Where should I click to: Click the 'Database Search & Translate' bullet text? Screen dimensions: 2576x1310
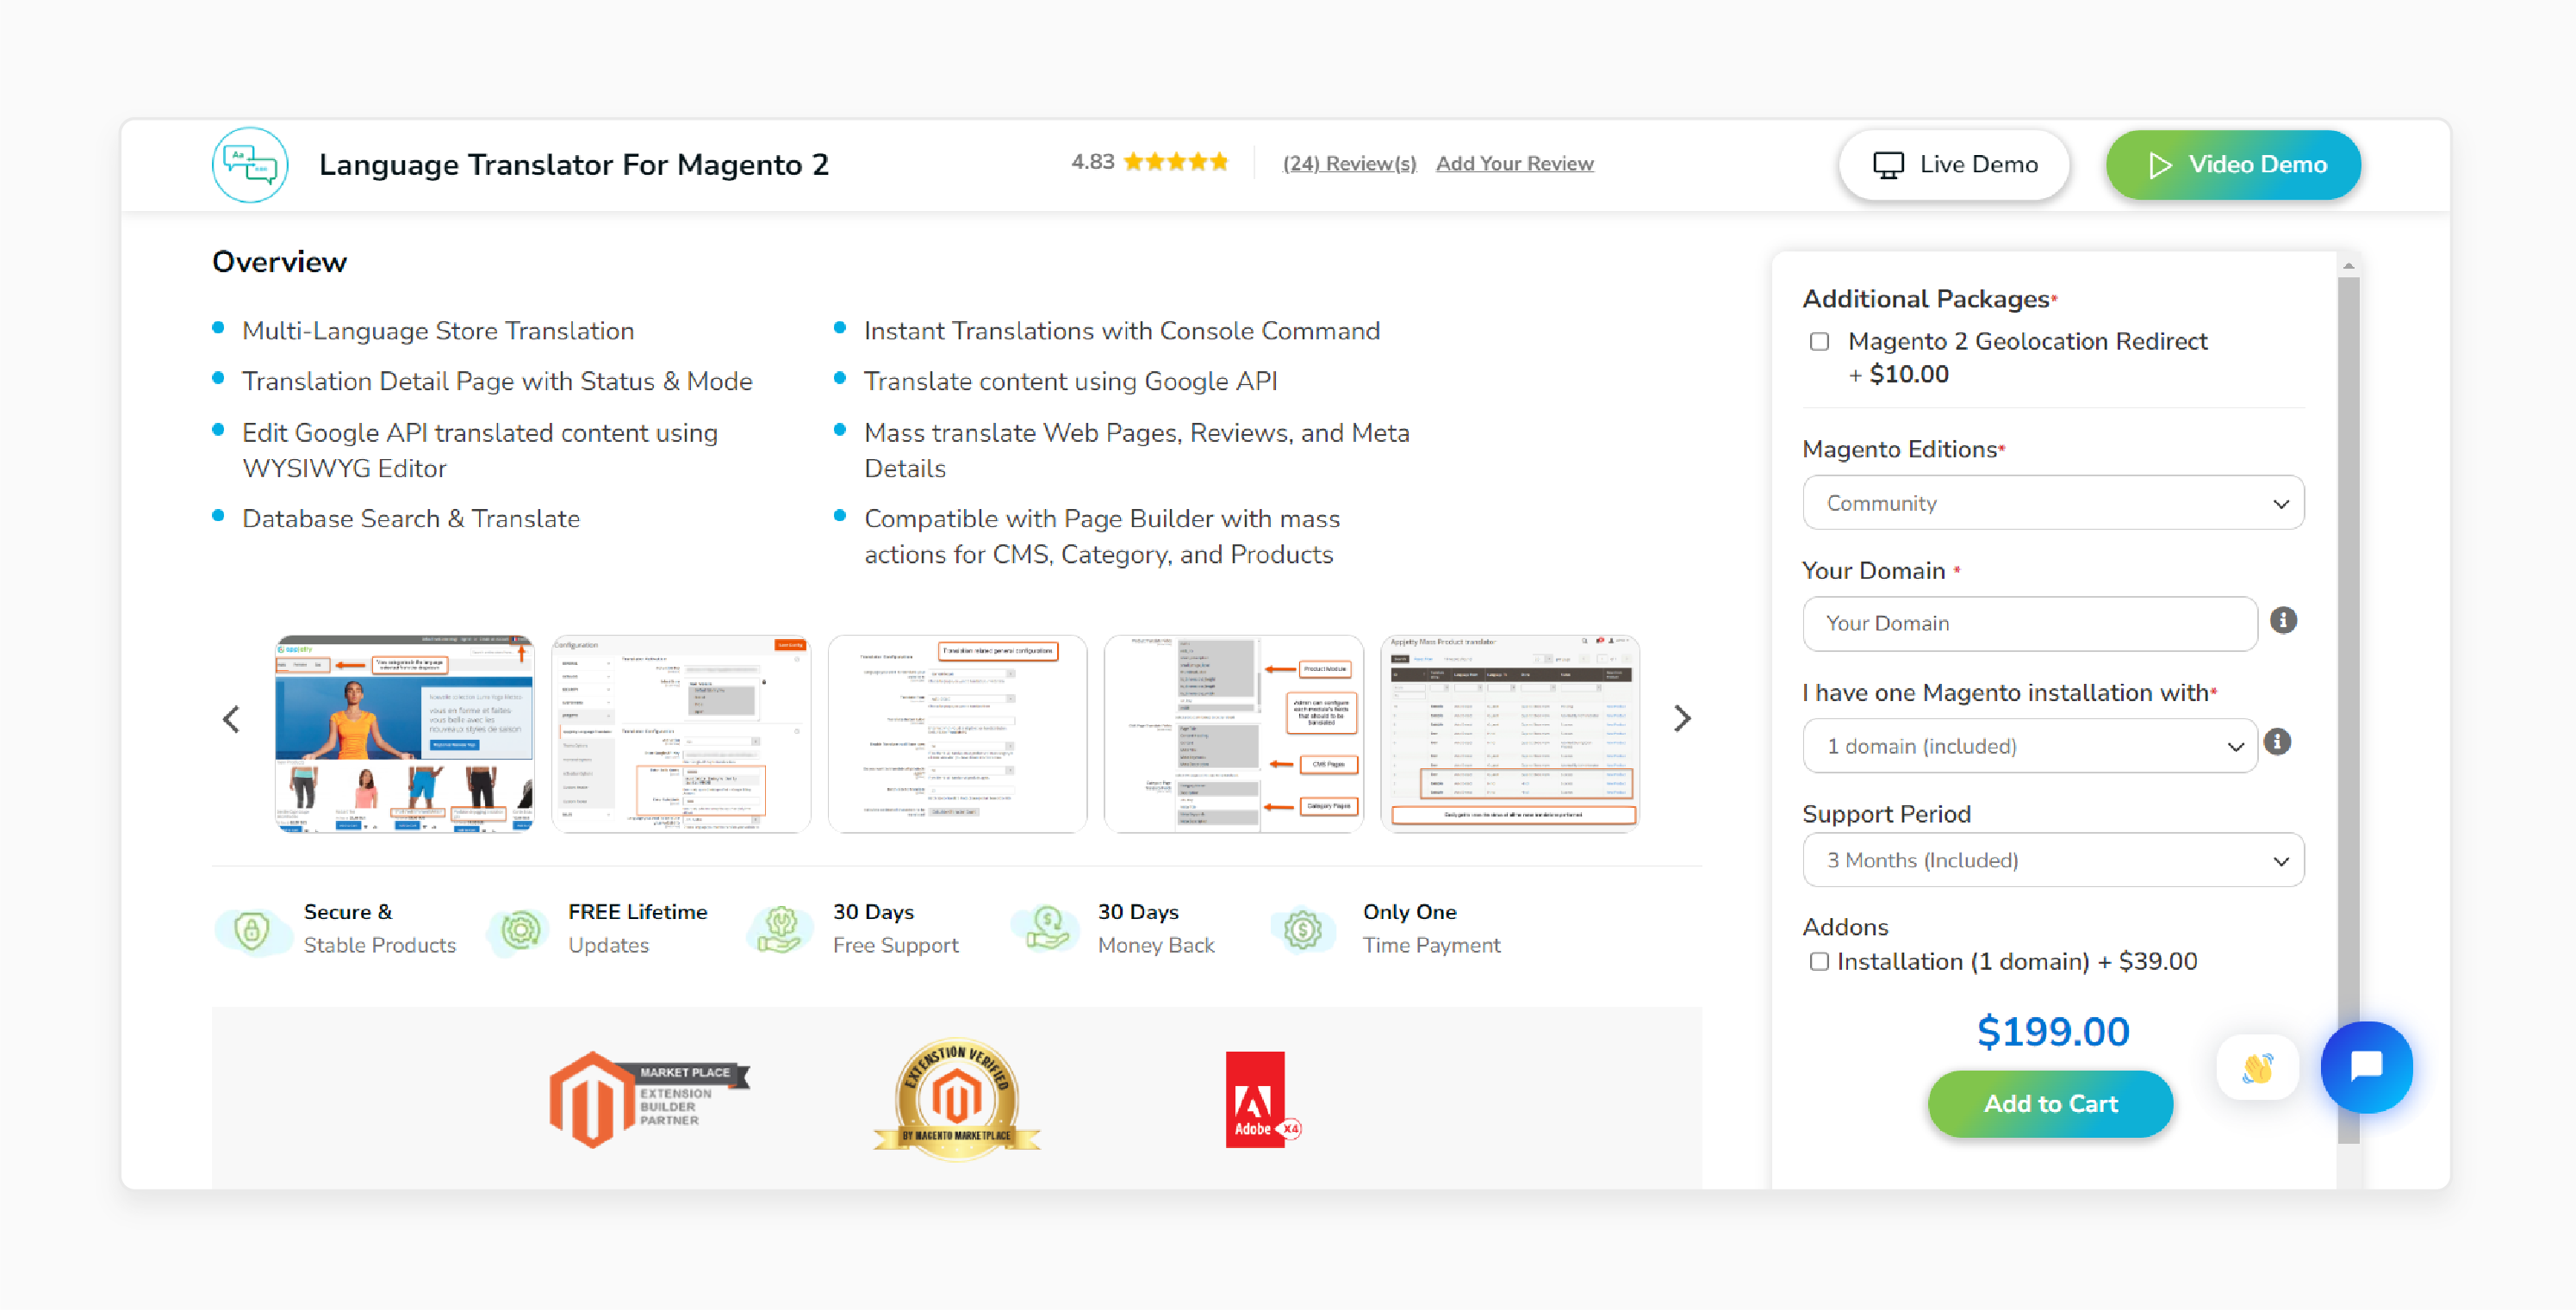pos(410,518)
